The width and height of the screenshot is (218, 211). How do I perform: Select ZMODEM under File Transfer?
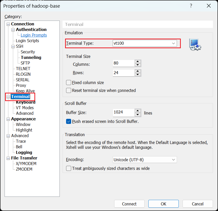pyautogui.click(x=24, y=169)
